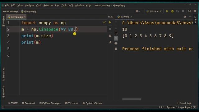Open IDE settings gear in top toolbar
The width and height of the screenshot is (199, 112).
tap(195, 11)
